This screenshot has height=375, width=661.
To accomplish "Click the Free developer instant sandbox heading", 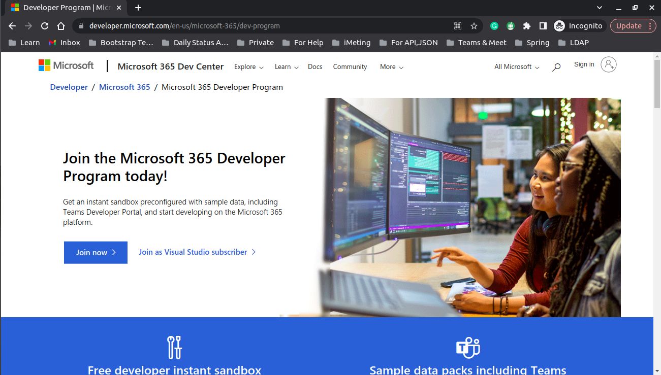I will click(174, 370).
